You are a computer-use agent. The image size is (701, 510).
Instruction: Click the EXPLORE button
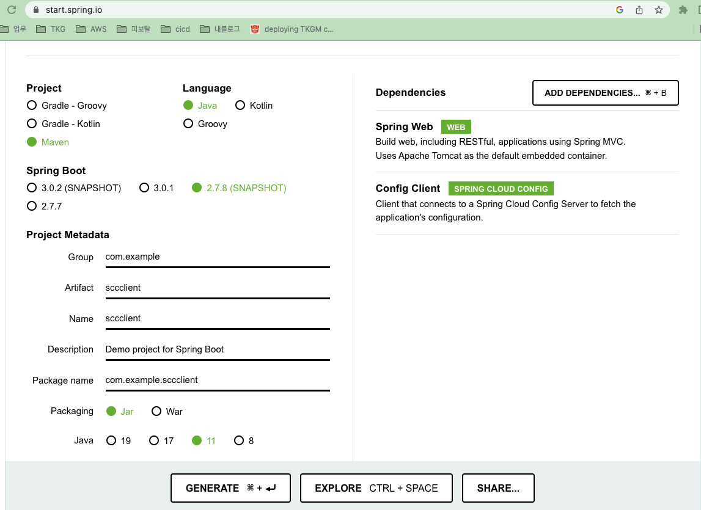pyautogui.click(x=376, y=488)
